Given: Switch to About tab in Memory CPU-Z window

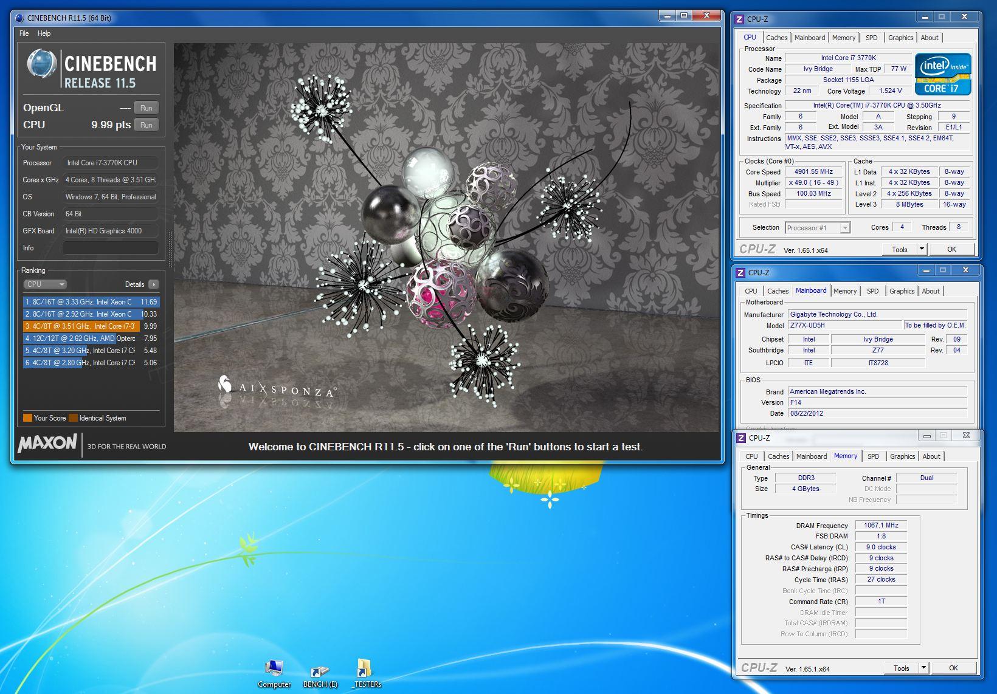Looking at the screenshot, I should [931, 456].
